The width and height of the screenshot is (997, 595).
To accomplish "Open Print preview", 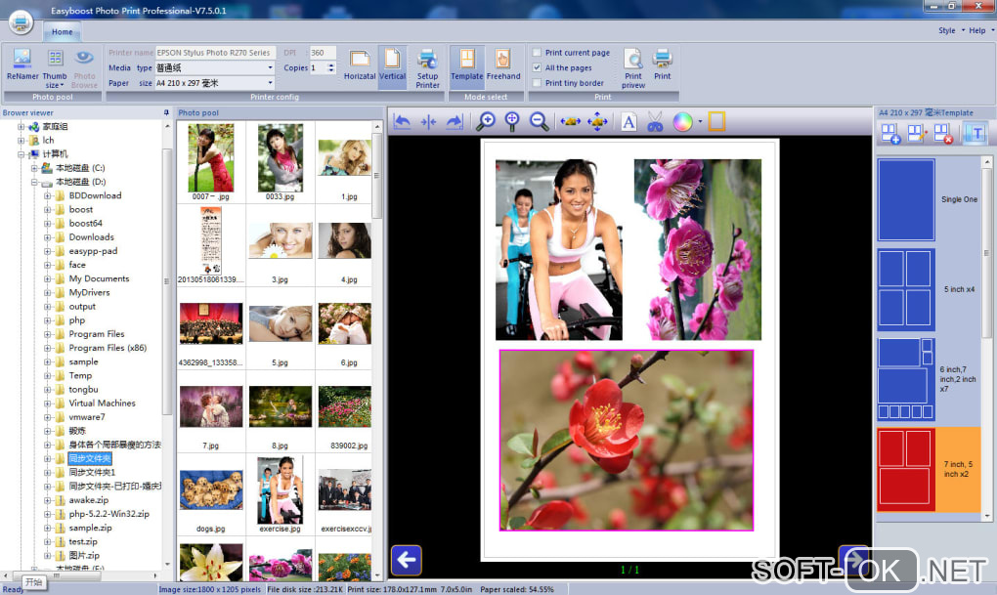I will [632, 68].
